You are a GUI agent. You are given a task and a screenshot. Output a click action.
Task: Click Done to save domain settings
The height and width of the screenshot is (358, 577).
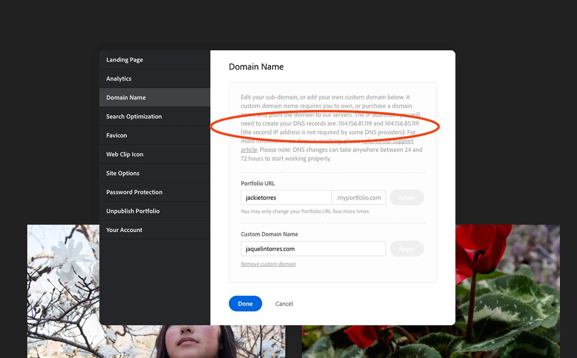245,303
